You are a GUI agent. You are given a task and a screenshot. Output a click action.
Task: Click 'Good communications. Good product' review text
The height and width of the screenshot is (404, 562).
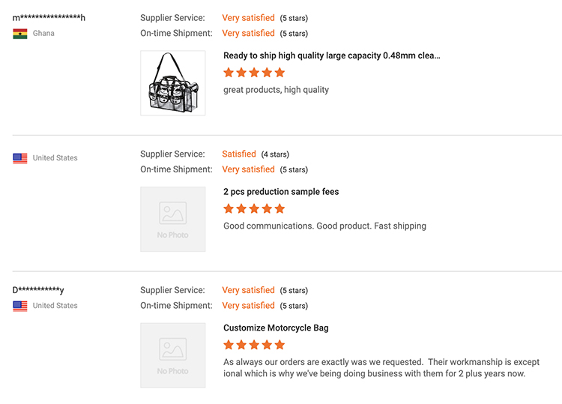point(324,226)
